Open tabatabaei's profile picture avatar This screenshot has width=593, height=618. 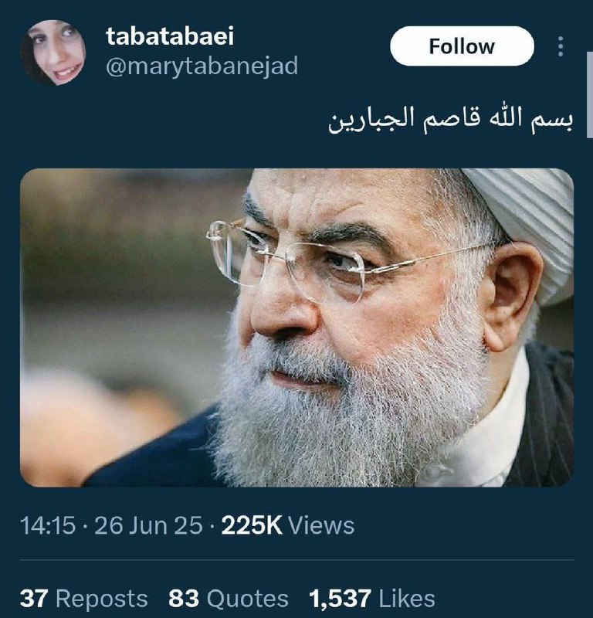tap(53, 53)
